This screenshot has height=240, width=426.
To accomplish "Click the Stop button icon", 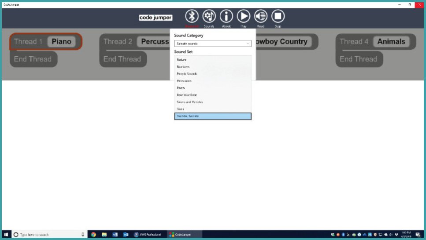I will point(278,16).
